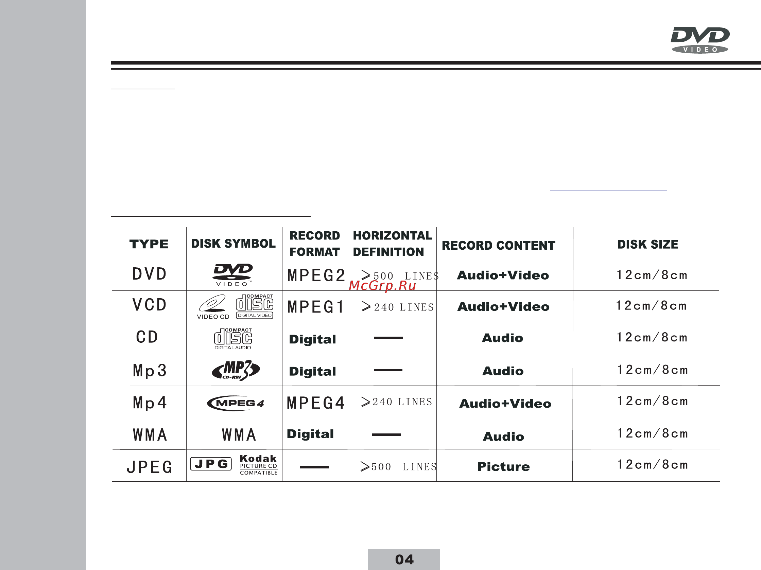This screenshot has width=761, height=570.
Task: Click the Kodak Picture CD Compatible logo
Action: click(x=259, y=465)
